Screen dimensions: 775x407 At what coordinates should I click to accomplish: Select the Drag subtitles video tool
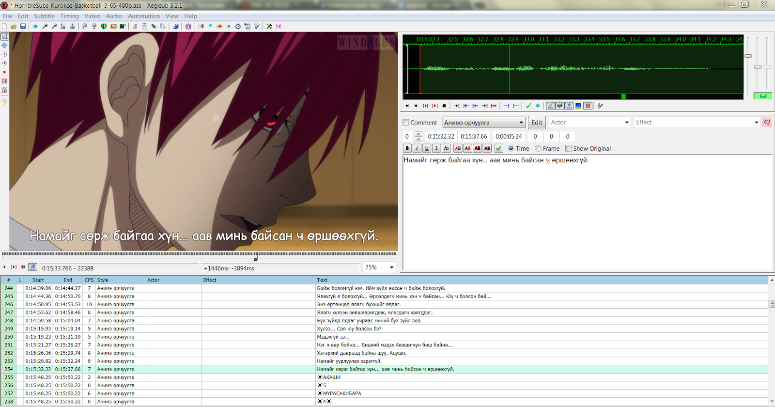pos(4,45)
